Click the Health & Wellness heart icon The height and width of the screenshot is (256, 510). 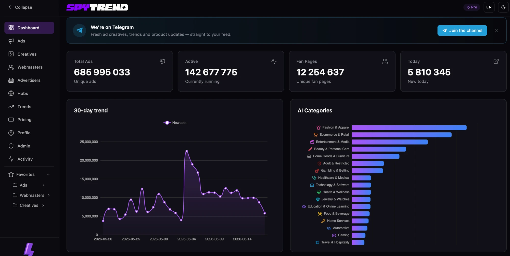pyautogui.click(x=319, y=192)
